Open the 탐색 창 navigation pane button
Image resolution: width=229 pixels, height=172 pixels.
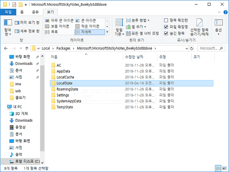coord(8,27)
